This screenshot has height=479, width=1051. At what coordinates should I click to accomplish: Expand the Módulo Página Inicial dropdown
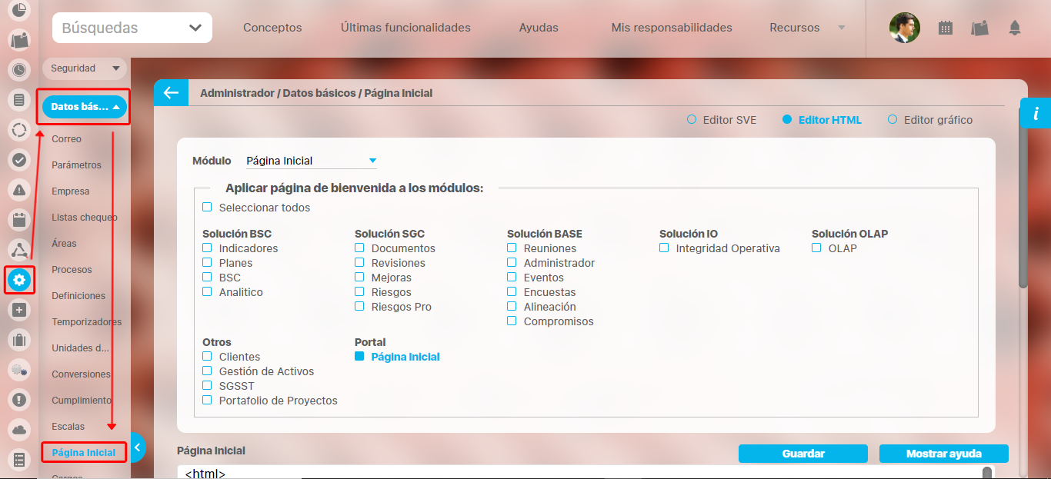coord(311,161)
